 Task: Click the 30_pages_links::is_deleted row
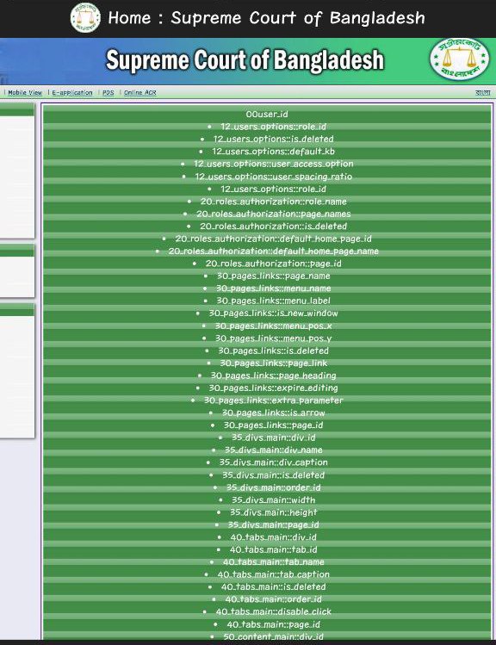point(274,350)
